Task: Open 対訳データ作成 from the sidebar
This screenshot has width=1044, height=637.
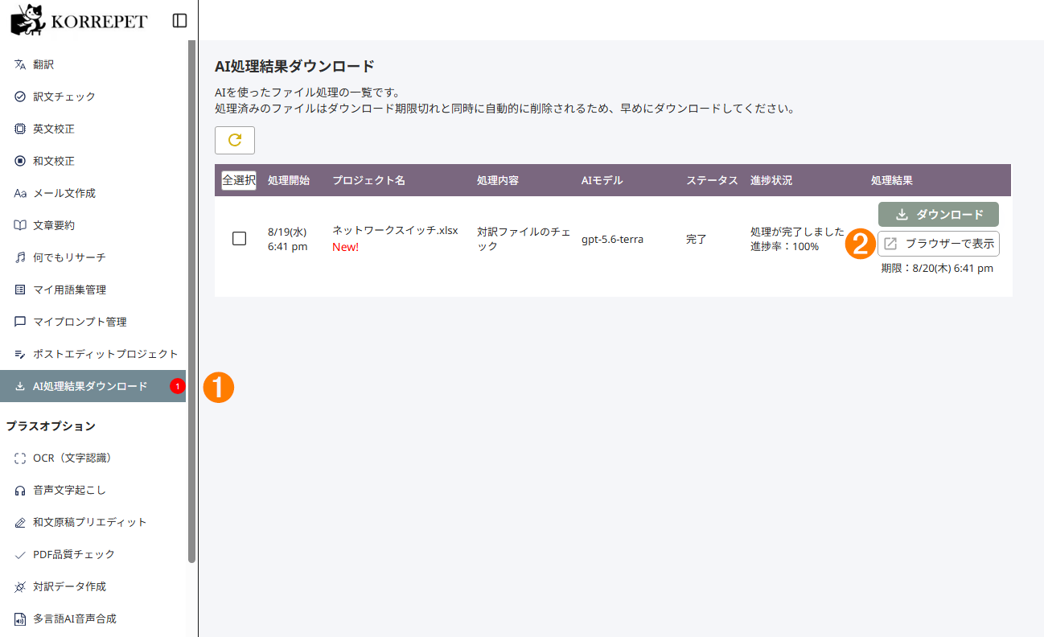Action: click(92, 586)
